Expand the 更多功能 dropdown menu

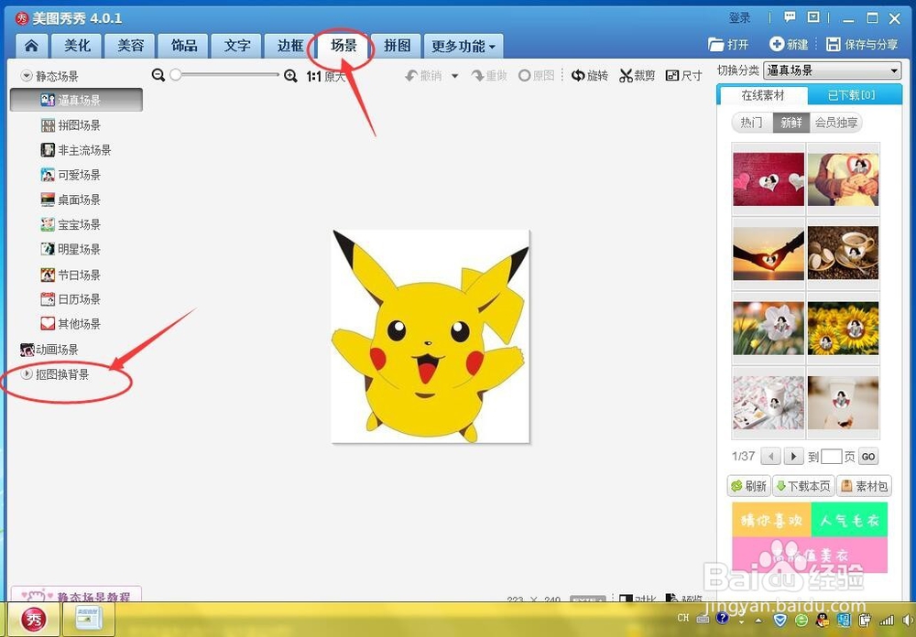coord(463,46)
